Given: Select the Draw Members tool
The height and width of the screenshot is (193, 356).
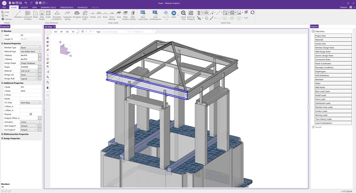Looking at the screenshot, I should coord(18,15).
